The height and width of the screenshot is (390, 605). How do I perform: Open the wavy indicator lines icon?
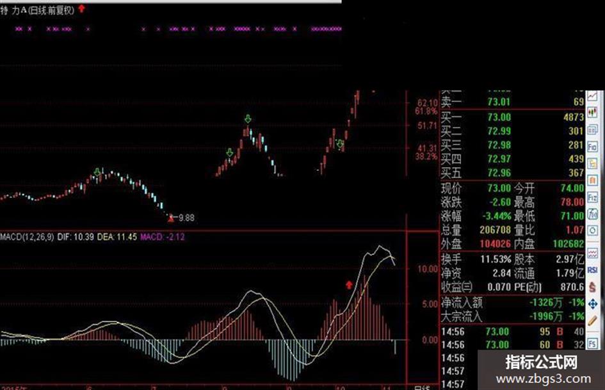592,254
